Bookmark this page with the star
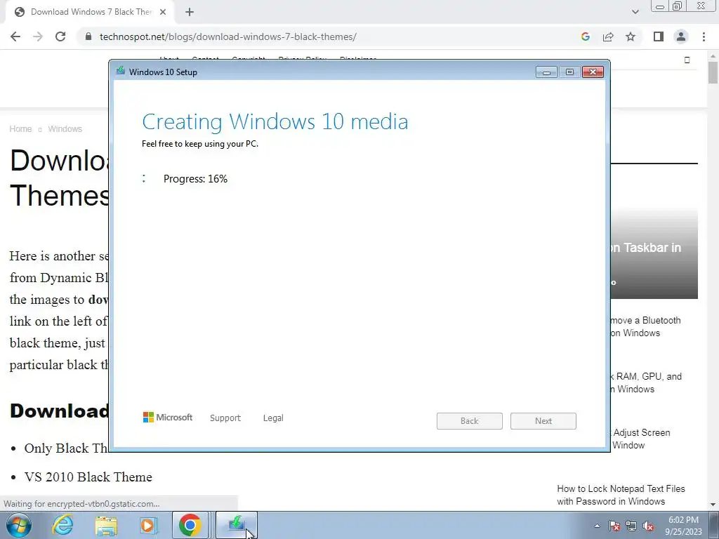This screenshot has height=539, width=719. coord(631,36)
